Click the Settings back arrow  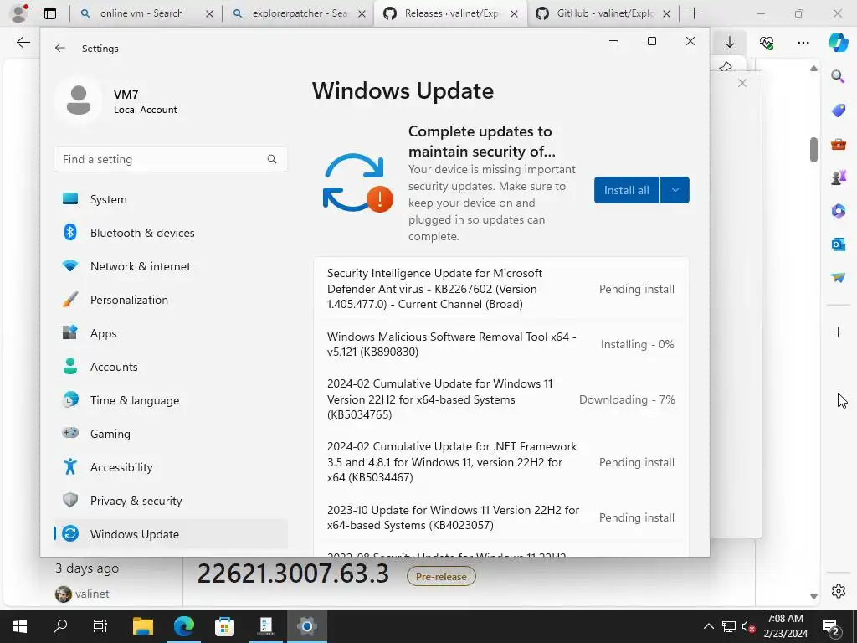pyautogui.click(x=60, y=48)
